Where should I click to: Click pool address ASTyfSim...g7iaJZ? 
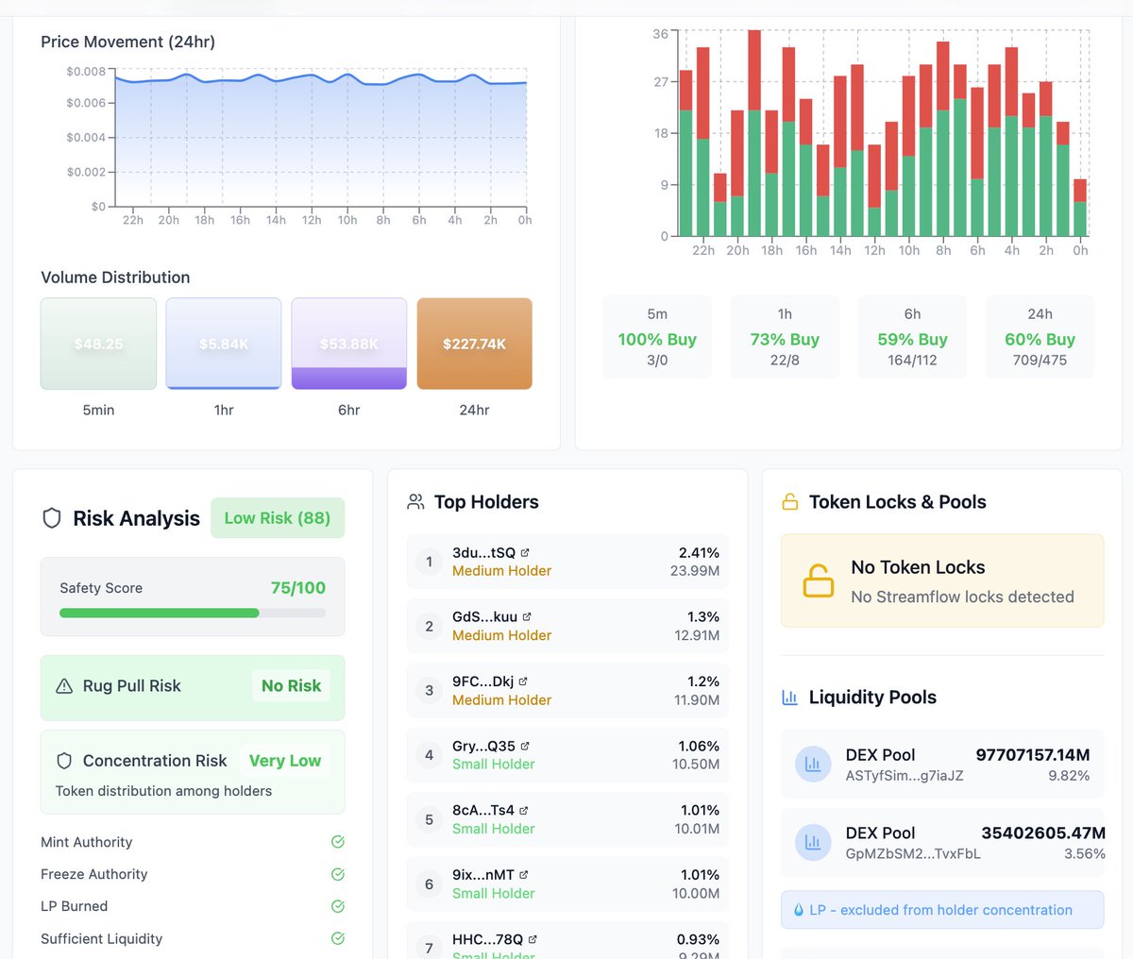pyautogui.click(x=905, y=776)
